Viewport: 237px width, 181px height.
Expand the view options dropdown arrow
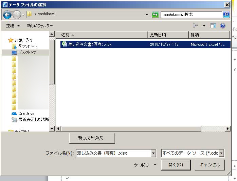pos(204,26)
